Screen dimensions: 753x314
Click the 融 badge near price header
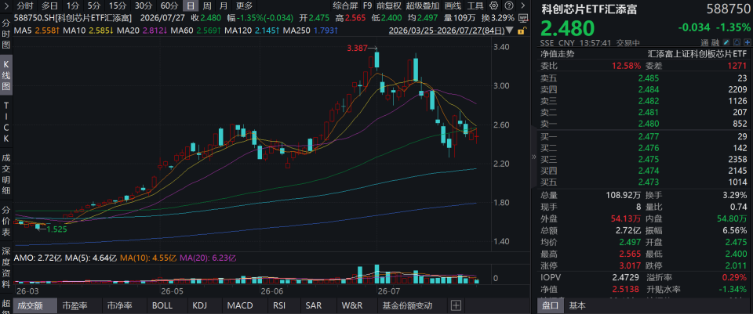pyautogui.click(x=715, y=42)
